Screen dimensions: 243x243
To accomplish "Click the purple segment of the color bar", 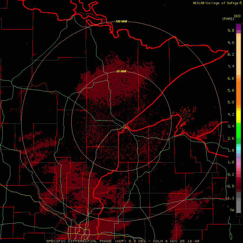I will click(x=238, y=27).
